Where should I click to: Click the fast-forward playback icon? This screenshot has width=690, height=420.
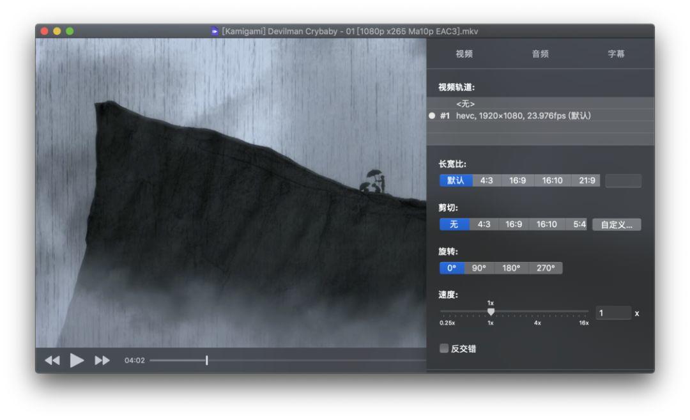(x=102, y=361)
